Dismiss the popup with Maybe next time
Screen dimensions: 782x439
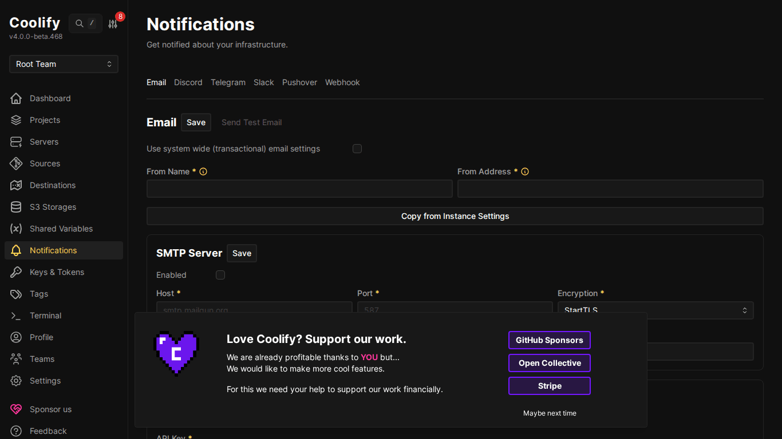click(550, 413)
